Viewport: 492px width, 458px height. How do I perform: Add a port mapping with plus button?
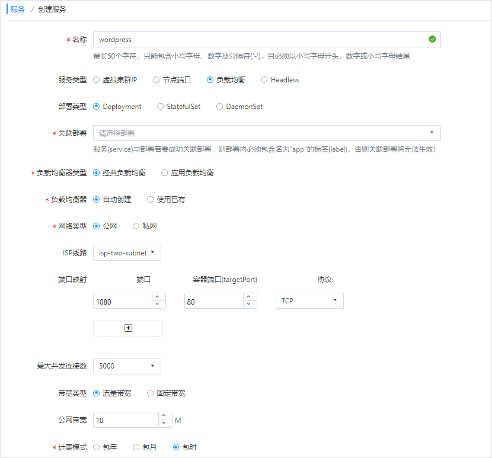point(128,328)
